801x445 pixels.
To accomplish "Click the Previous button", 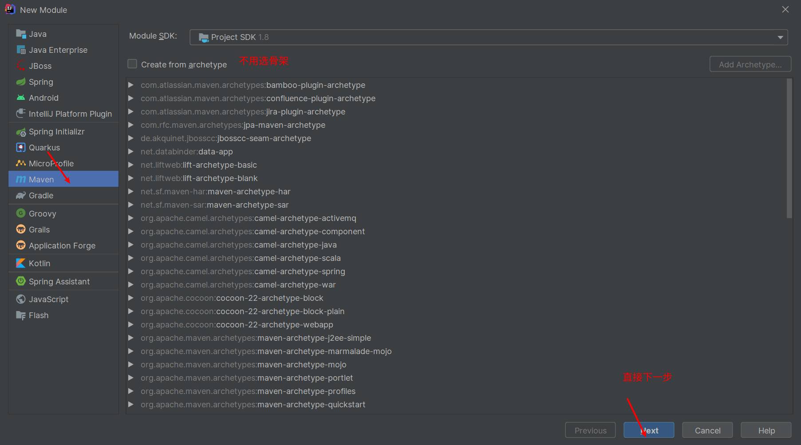I will (590, 430).
